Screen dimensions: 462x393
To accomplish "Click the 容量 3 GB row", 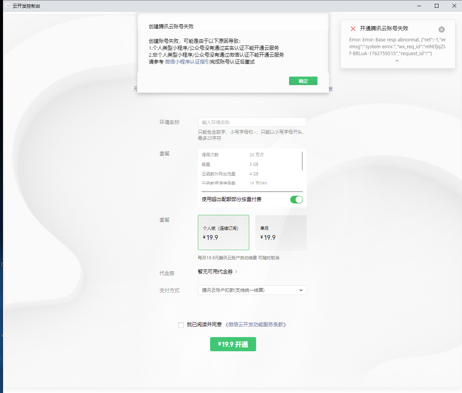I will pyautogui.click(x=250, y=164).
